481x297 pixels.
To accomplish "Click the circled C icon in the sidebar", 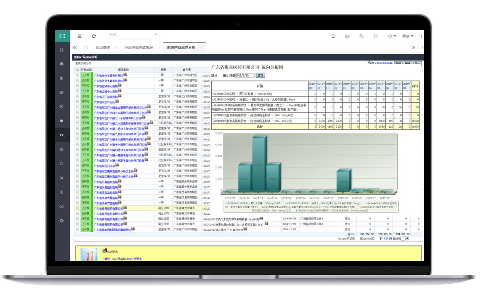I will [x=61, y=106].
